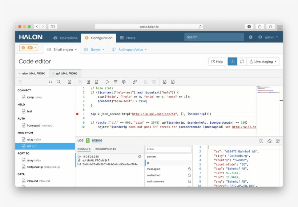
Task: Click the file edit pencil icon
Action: click(x=165, y=82)
